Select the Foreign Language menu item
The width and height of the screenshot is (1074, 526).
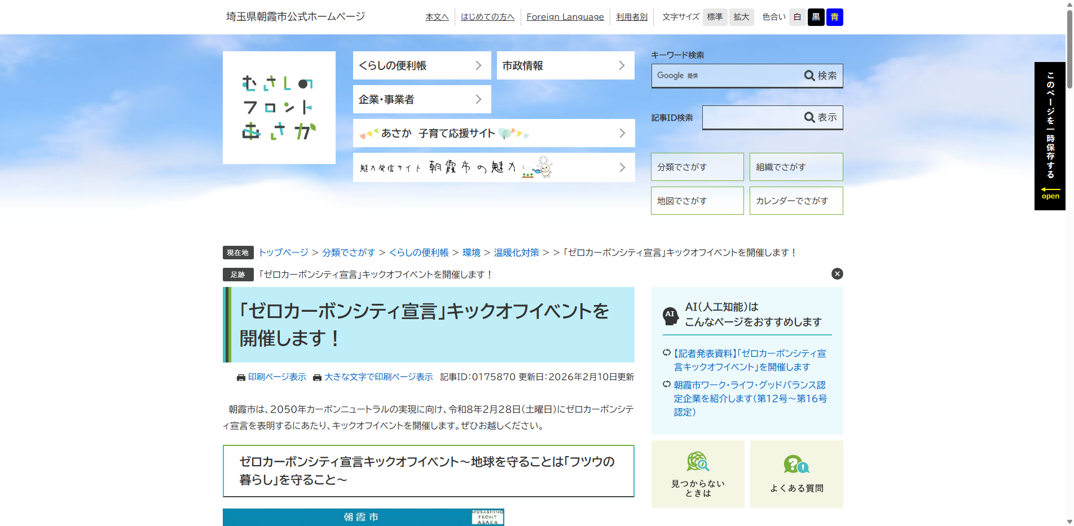(x=565, y=17)
